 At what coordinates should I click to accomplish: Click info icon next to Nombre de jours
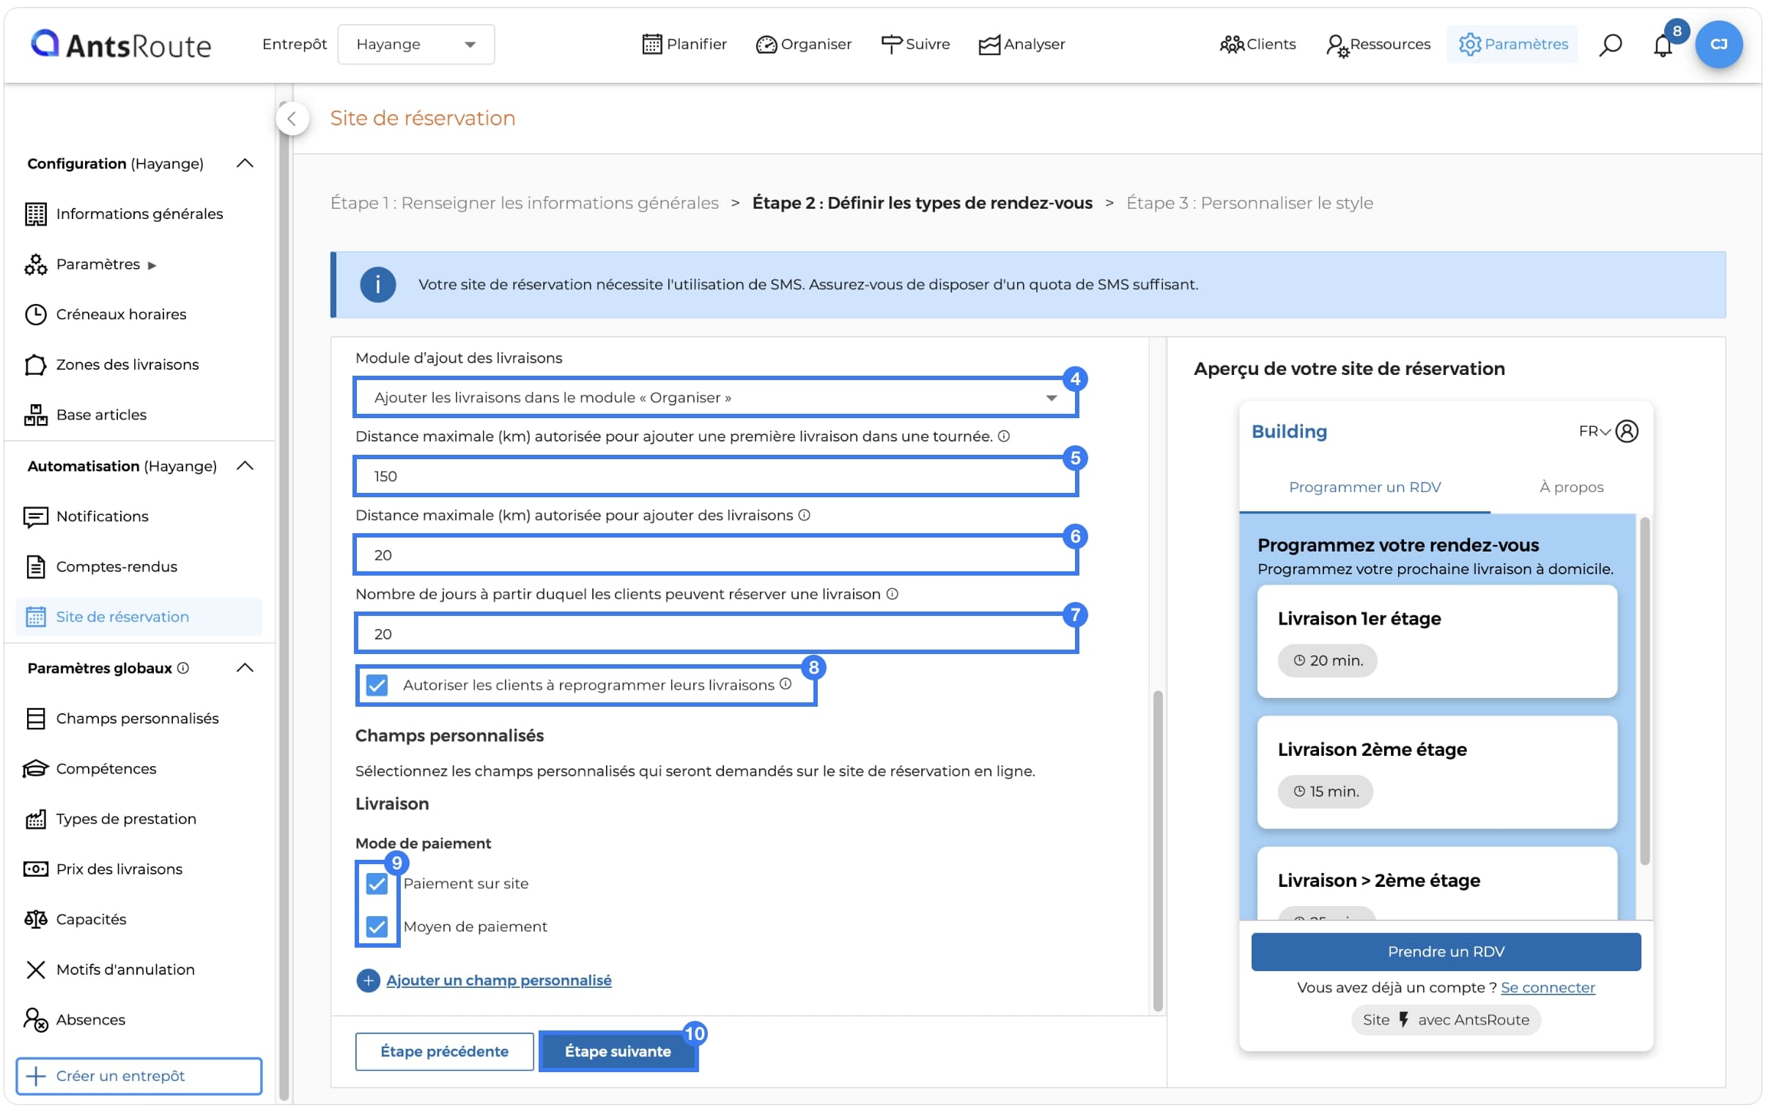[893, 595]
